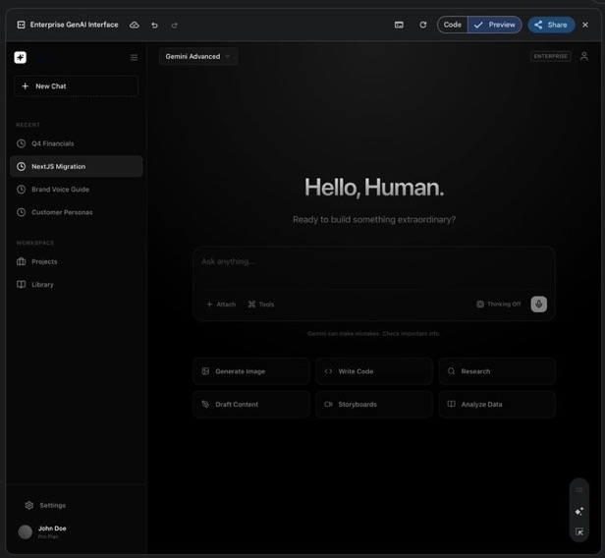Focus the Ask anything input field

pos(373,262)
